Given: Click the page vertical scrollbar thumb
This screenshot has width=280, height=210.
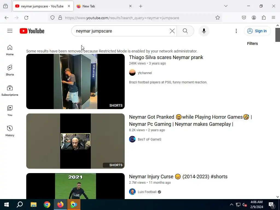Looking at the screenshot, I should click(278, 35).
